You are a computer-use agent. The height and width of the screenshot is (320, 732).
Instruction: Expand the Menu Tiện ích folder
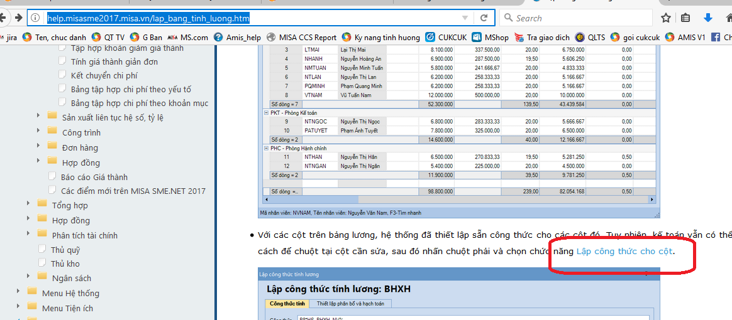click(x=18, y=307)
